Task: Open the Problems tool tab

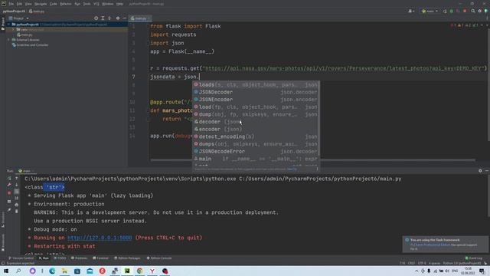Action: [x=79, y=258]
